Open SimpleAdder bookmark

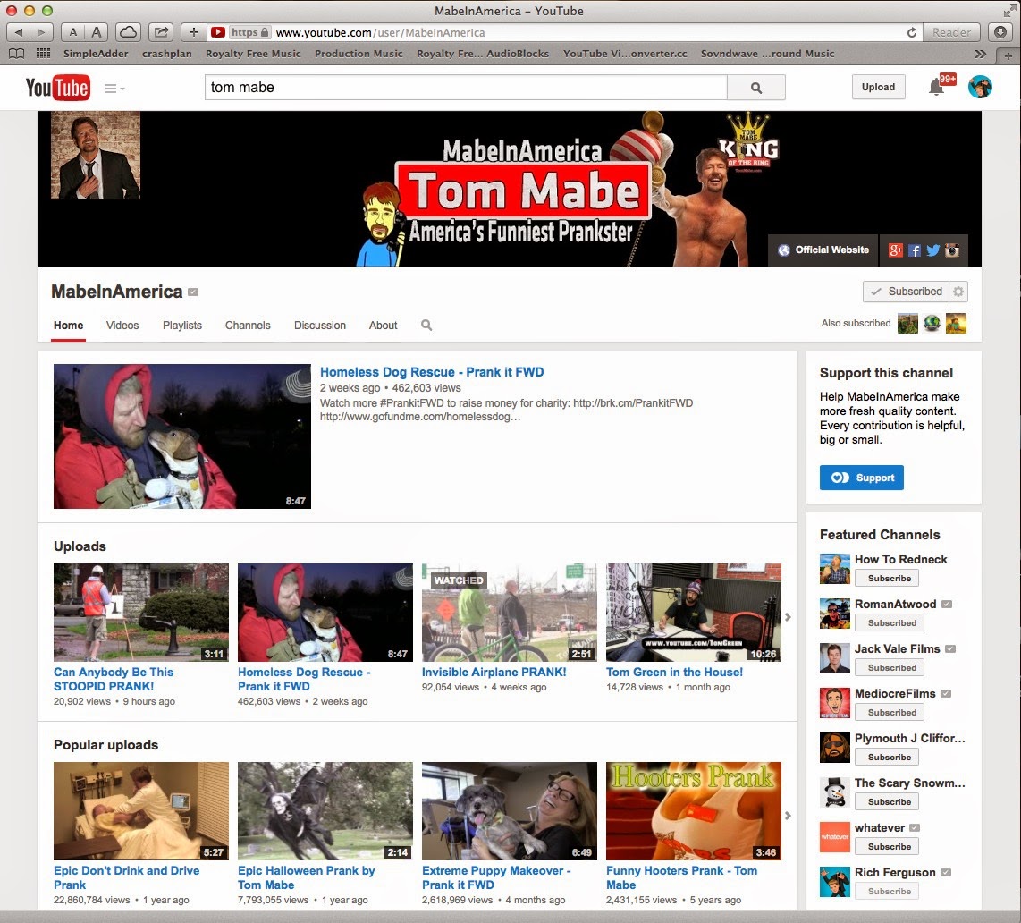coord(96,54)
